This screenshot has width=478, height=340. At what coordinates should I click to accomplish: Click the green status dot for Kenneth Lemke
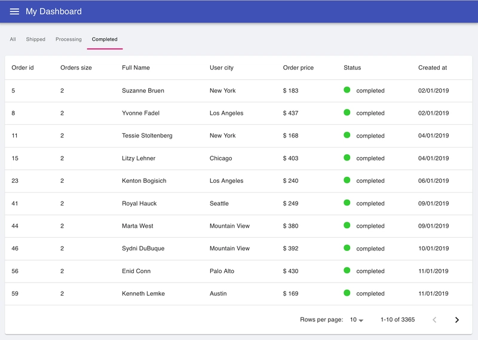pos(347,293)
